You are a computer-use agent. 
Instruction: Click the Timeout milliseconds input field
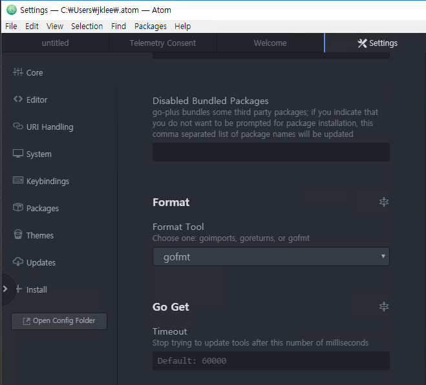(271, 361)
